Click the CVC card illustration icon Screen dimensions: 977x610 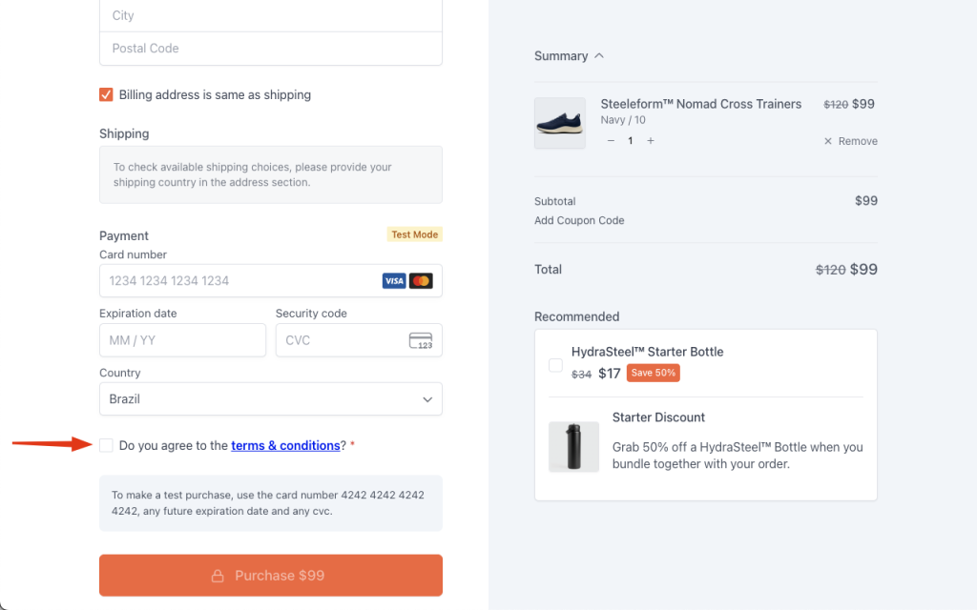421,340
